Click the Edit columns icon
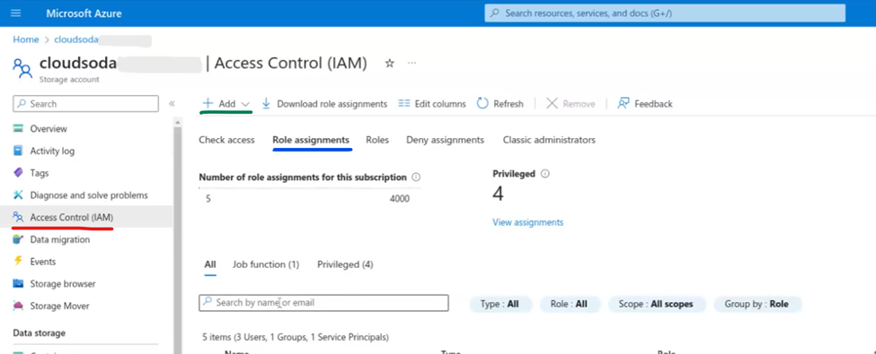This screenshot has height=354, width=876. pos(404,104)
